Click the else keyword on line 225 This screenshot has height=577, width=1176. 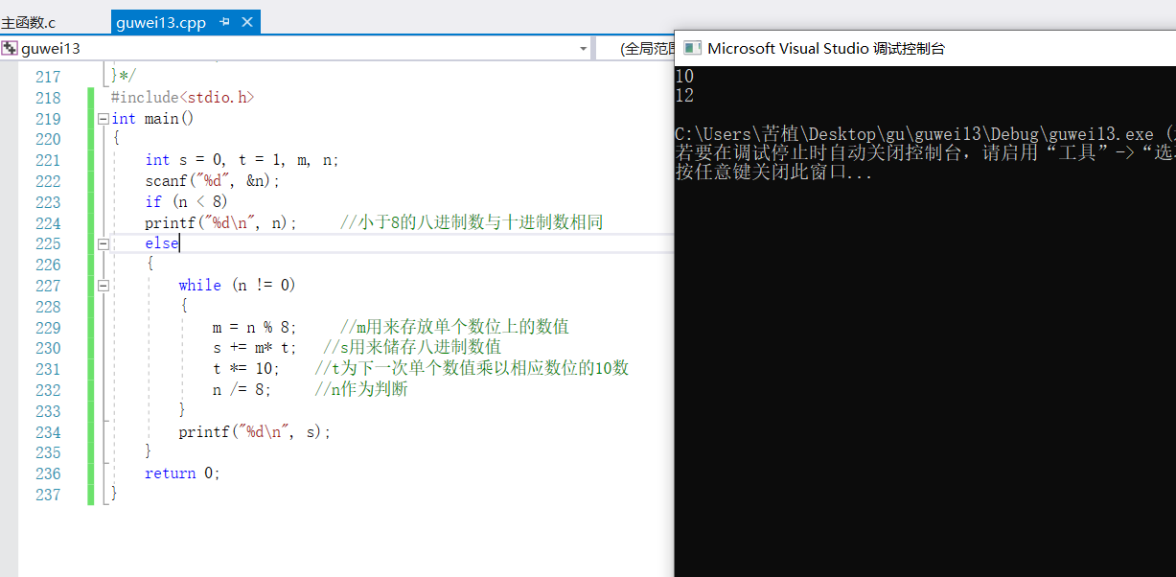point(162,243)
